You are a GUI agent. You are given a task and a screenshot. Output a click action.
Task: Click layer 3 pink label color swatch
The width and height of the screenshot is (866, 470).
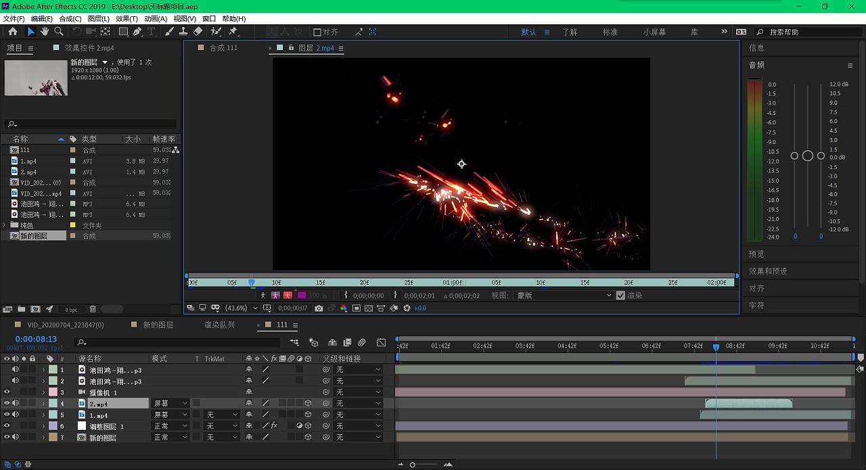(53, 392)
